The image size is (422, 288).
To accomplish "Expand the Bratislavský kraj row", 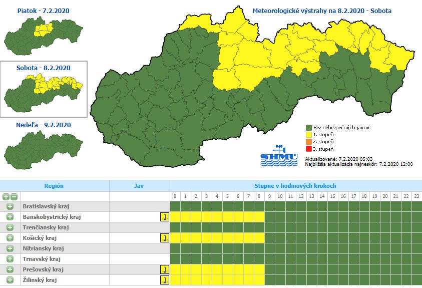I will [x=10, y=206].
